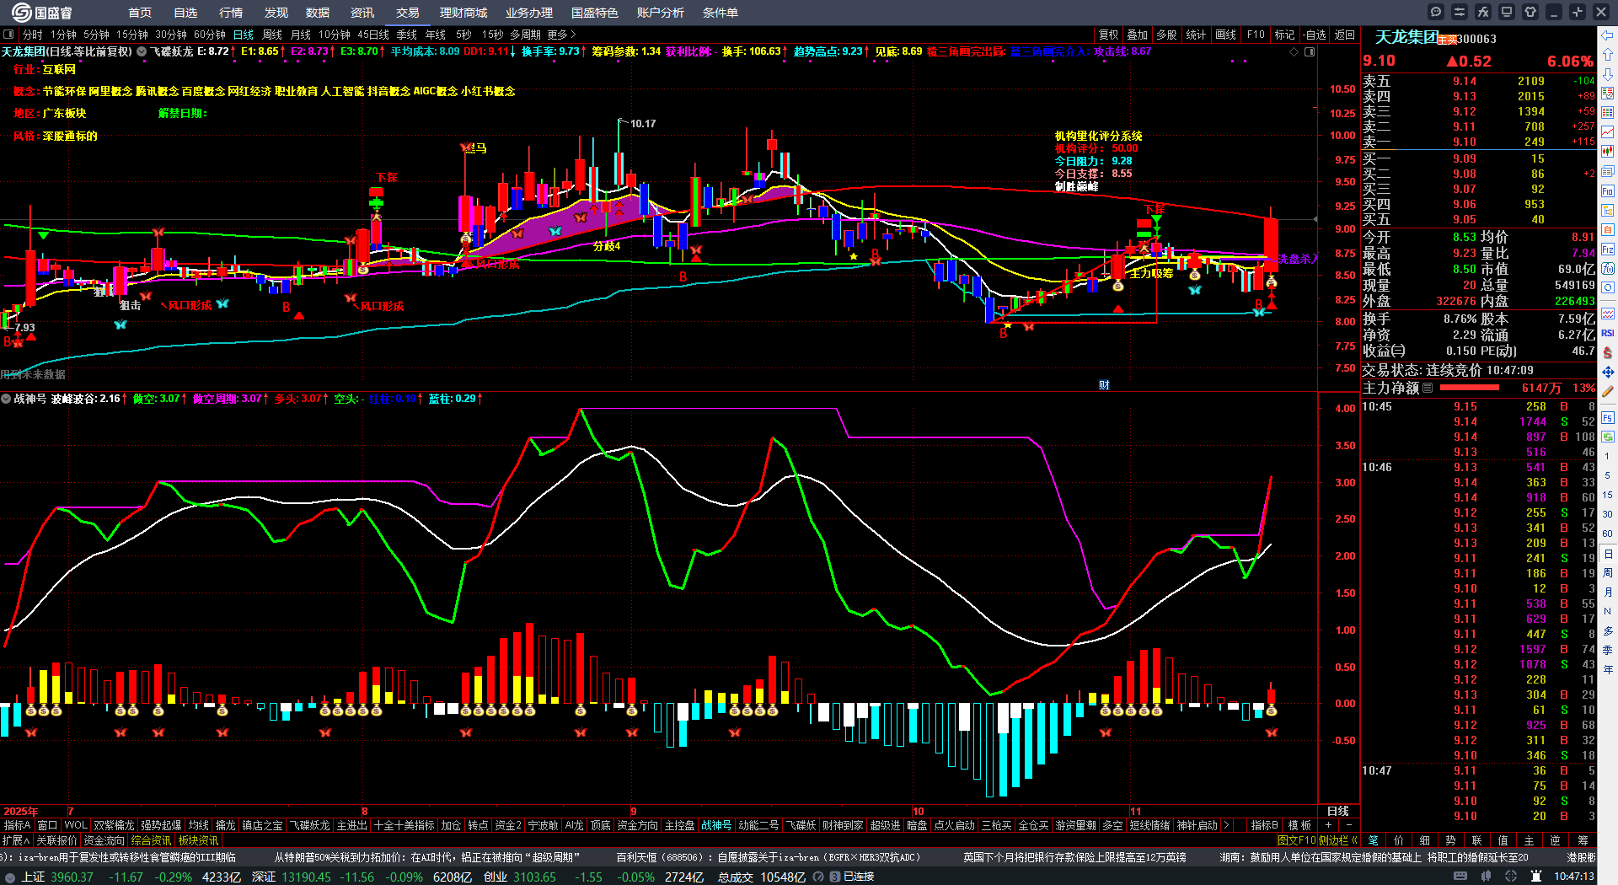Expand the 更多 periods dropdown
1618x885 pixels.
(x=562, y=35)
